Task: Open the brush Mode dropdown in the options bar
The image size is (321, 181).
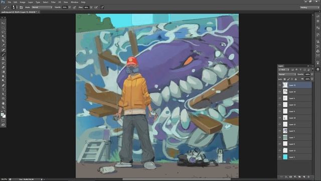Action: point(42,8)
